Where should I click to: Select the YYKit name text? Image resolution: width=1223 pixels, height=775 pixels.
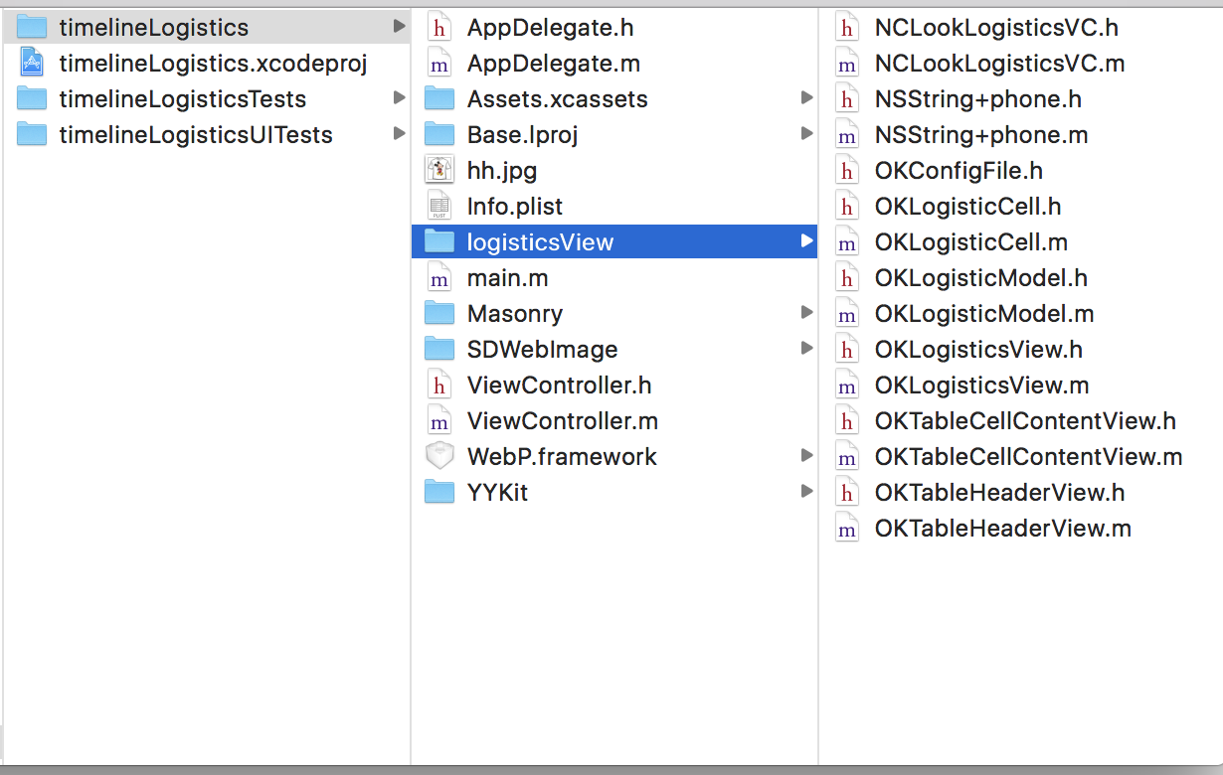click(x=498, y=493)
